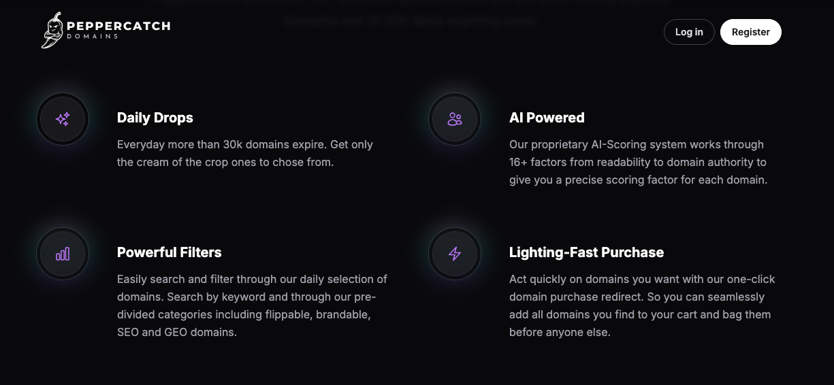The height and width of the screenshot is (385, 834).
Task: Click the text line 'SEO and GEO domains.'
Action: coord(177,333)
